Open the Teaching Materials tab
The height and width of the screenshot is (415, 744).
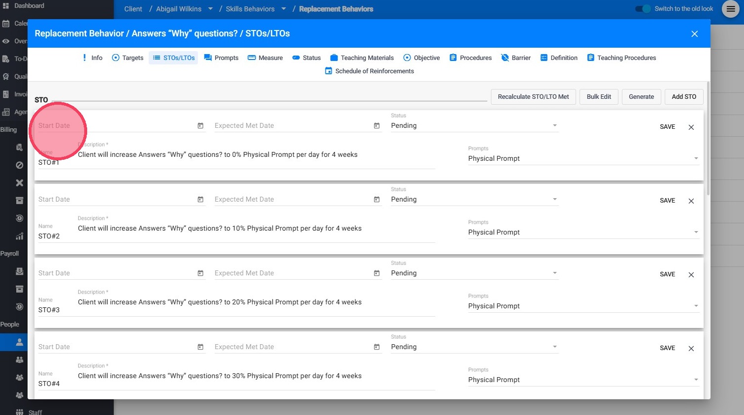pos(362,58)
